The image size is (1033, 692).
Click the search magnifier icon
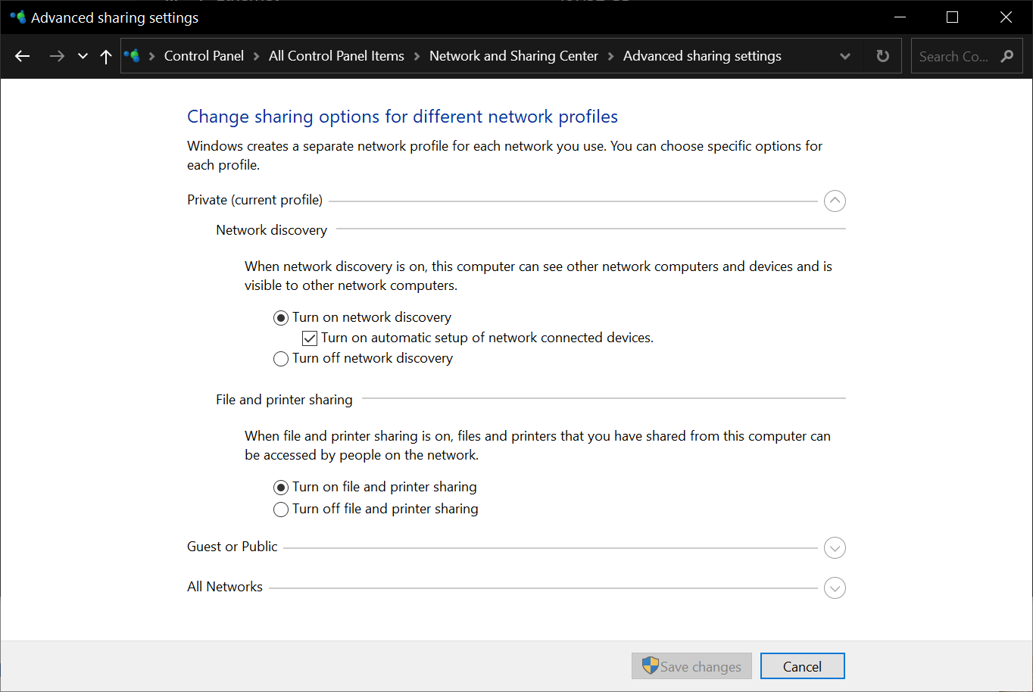(x=1006, y=56)
